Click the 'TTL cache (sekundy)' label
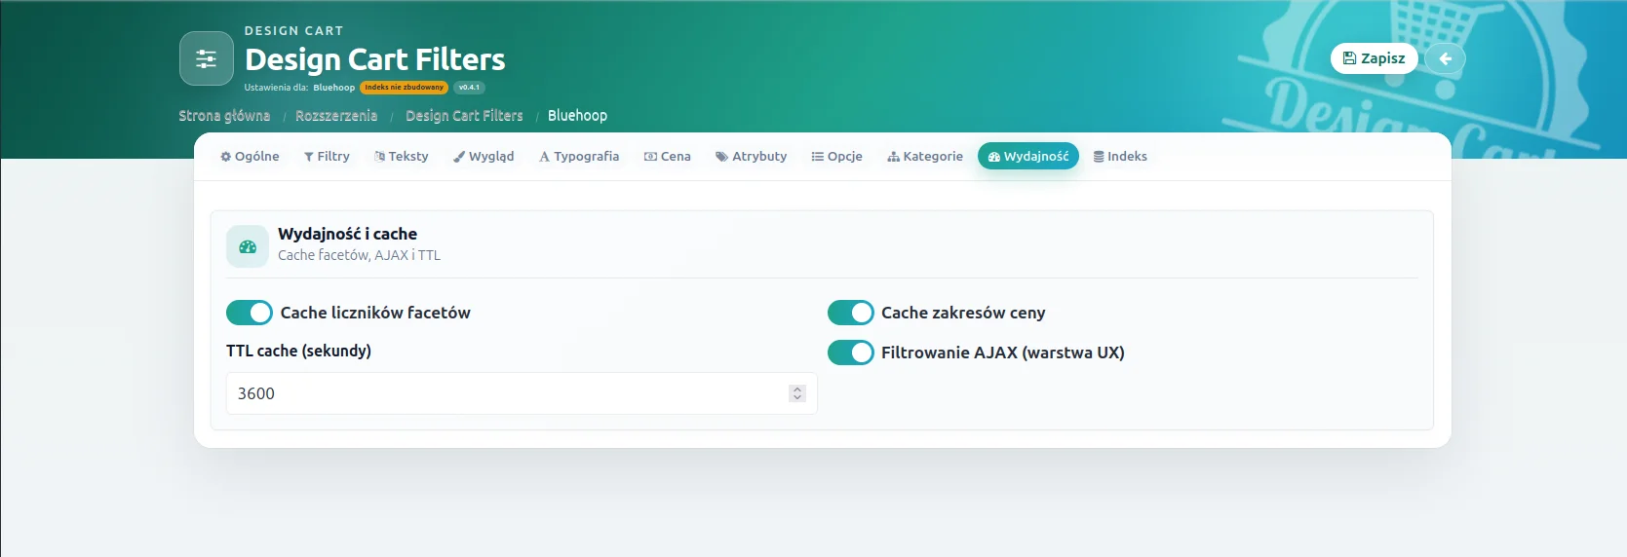 coord(298,351)
